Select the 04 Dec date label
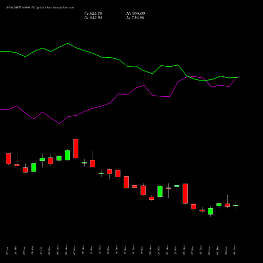 click(x=235, y=250)
